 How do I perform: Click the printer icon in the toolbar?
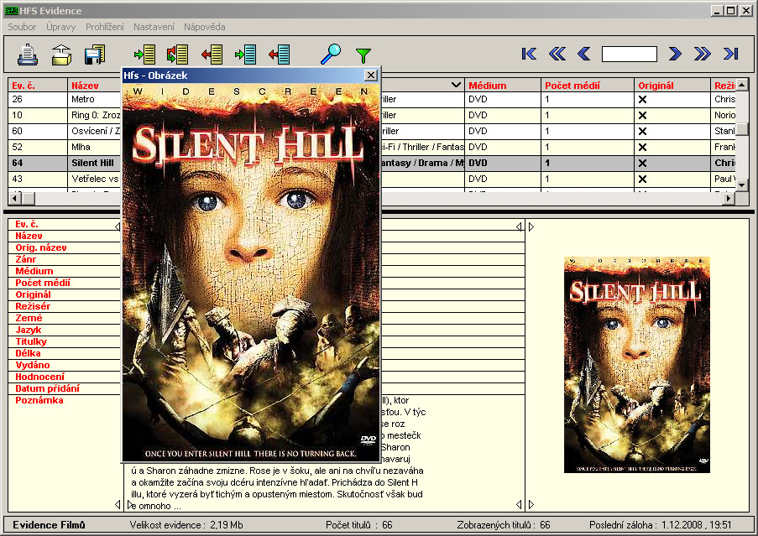(x=28, y=54)
